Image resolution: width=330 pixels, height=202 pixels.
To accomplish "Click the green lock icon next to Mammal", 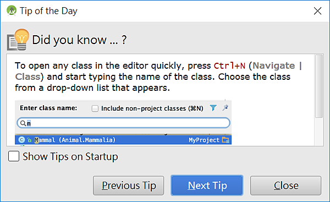I will [x=29, y=140].
